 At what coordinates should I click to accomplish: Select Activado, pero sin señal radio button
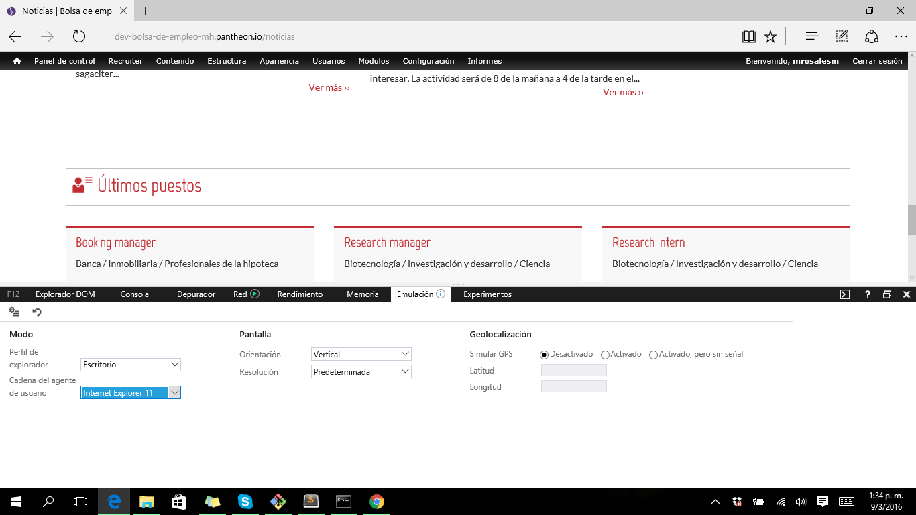point(653,355)
